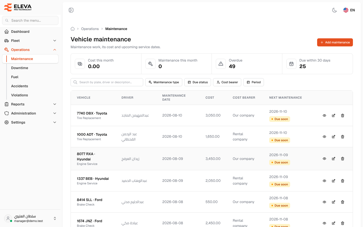The width and height of the screenshot is (363, 227).
Task: Collapse the sidebar panel icon
Action: [71, 10]
